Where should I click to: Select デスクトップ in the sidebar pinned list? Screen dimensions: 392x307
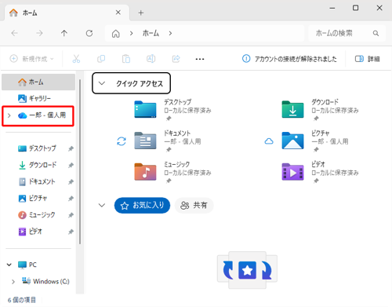pyautogui.click(x=38, y=148)
